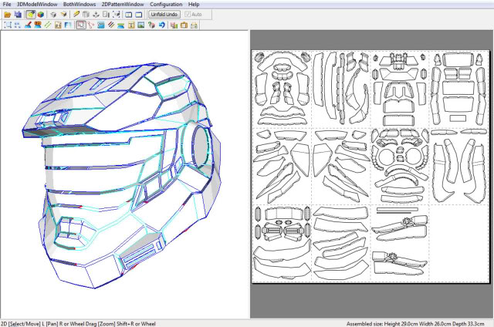
Task: Select the dashed rectangle selection tool
Action: pyautogui.click(x=8, y=25)
